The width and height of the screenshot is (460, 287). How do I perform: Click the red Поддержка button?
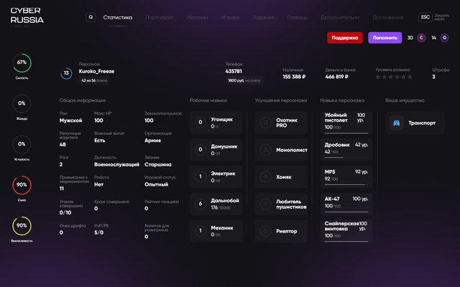pos(345,38)
